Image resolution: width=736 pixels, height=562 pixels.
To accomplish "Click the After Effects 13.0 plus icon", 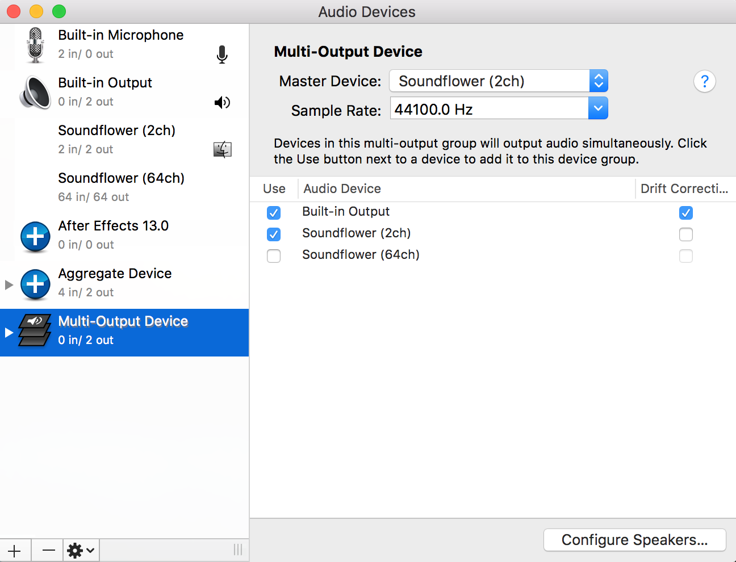I will click(x=35, y=236).
